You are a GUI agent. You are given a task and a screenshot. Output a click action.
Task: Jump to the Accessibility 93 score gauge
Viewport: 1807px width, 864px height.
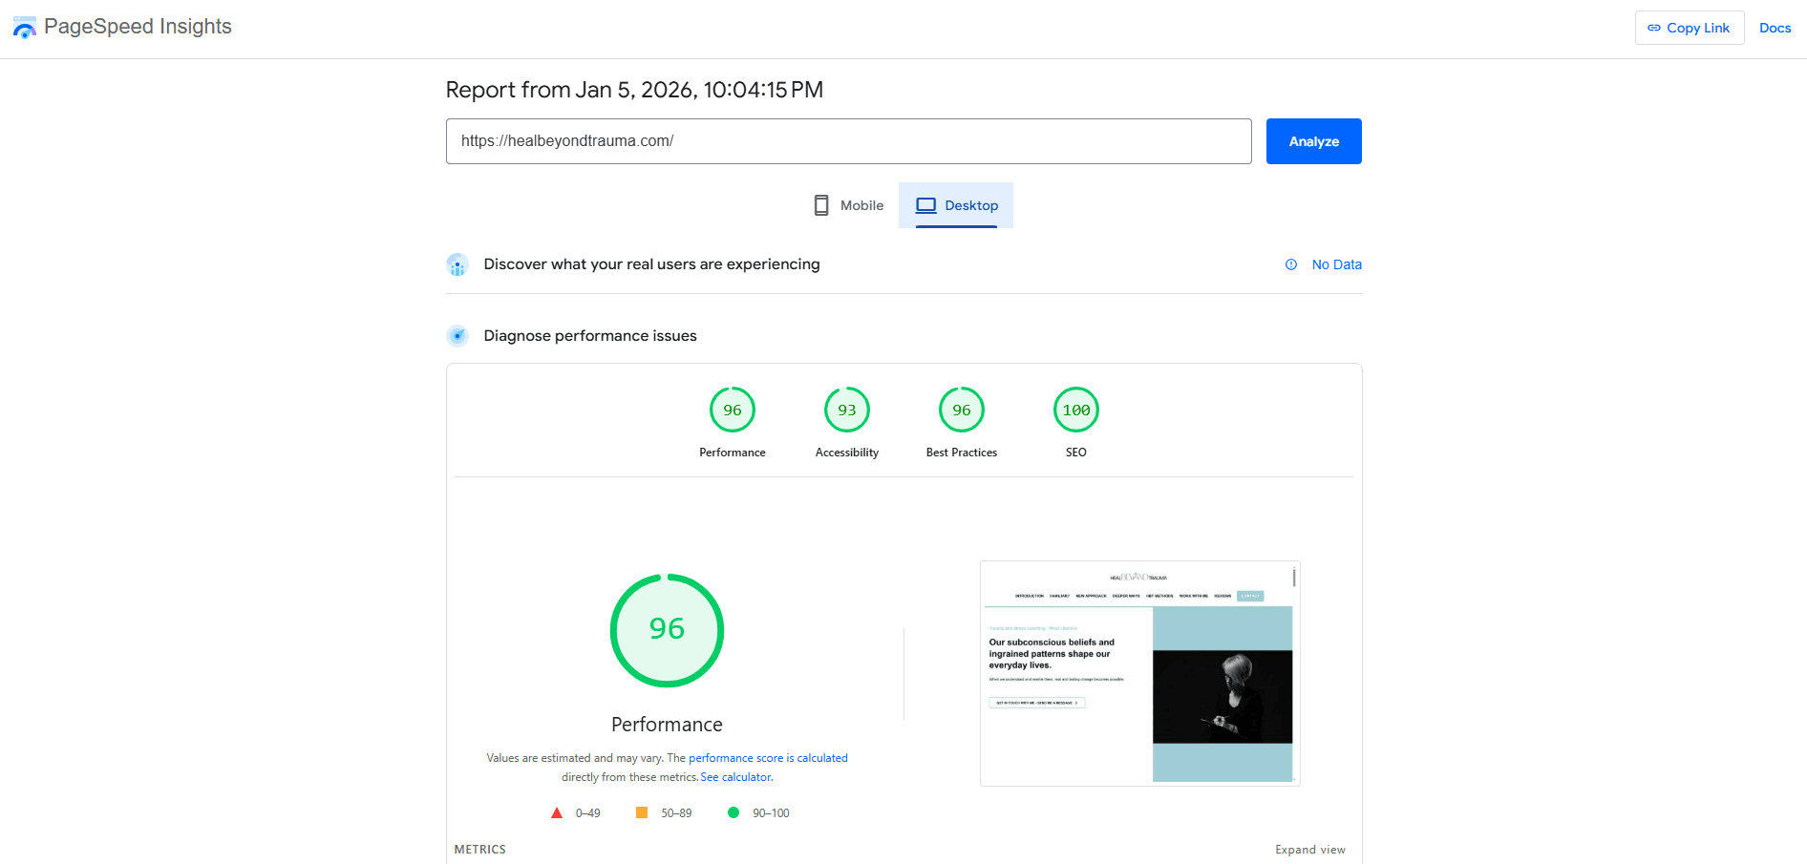pos(847,411)
